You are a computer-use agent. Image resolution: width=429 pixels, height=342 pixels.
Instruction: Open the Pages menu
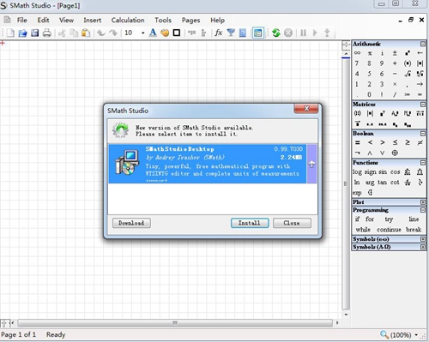pyautogui.click(x=190, y=21)
